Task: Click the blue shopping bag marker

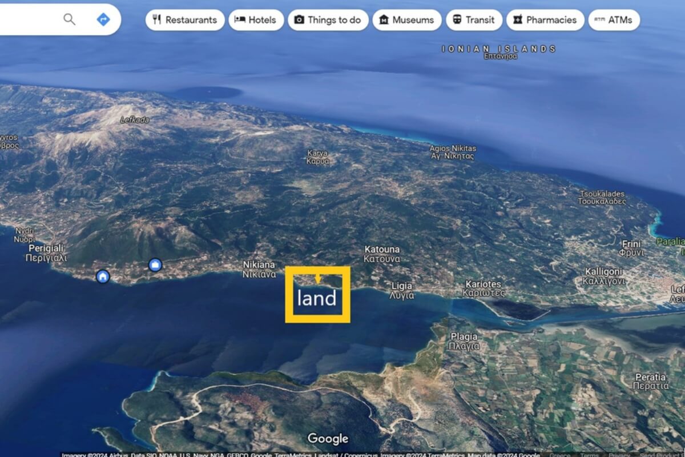Action: (155, 265)
